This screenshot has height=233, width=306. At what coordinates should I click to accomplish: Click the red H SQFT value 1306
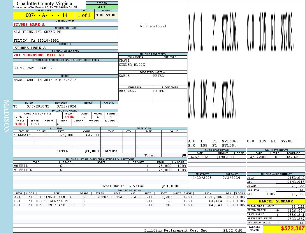(69, 117)
